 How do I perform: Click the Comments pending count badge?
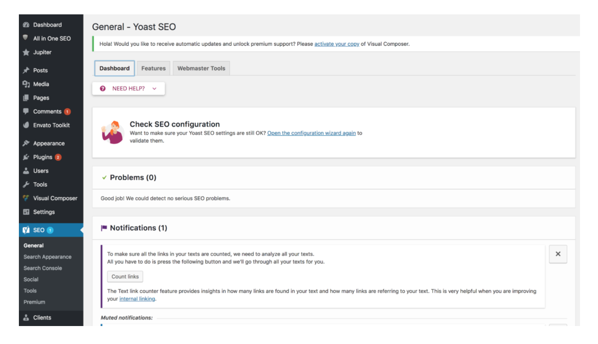click(67, 111)
